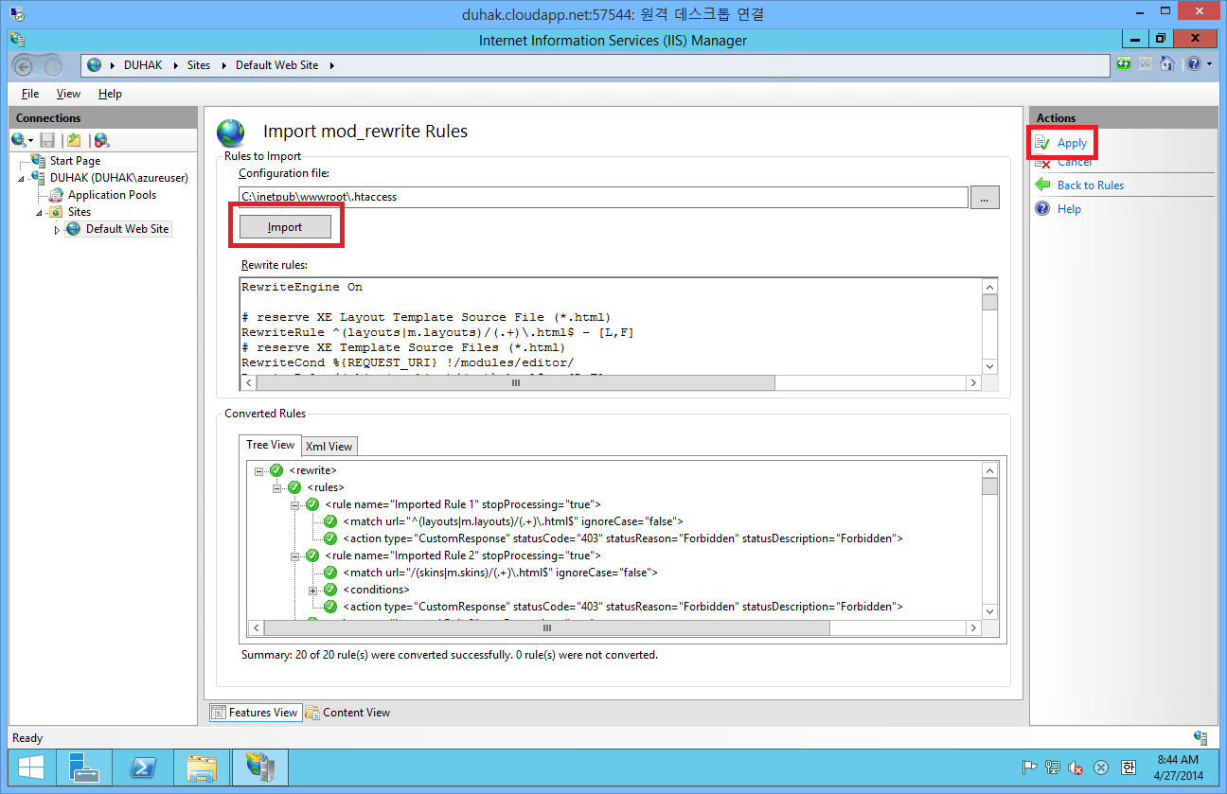This screenshot has height=794, width=1227.
Task: Click Apply in the Actions pane
Action: pos(1072,143)
